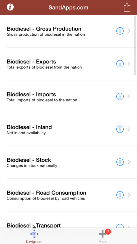
Task: Show info for Biodiesel - Road Consumption
Action: [120, 195]
